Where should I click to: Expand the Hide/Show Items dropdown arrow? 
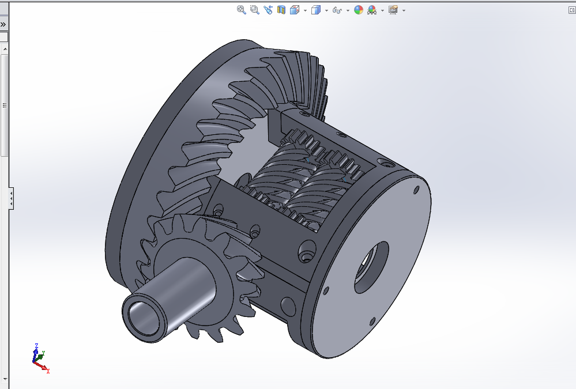click(348, 10)
